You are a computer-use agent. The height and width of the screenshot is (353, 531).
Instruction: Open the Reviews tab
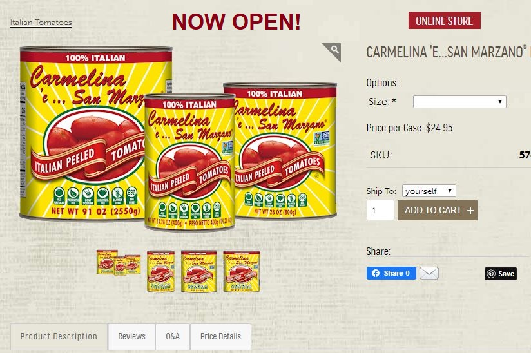point(131,336)
